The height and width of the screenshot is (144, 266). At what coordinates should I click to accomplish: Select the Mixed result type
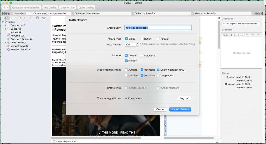coord(126,38)
